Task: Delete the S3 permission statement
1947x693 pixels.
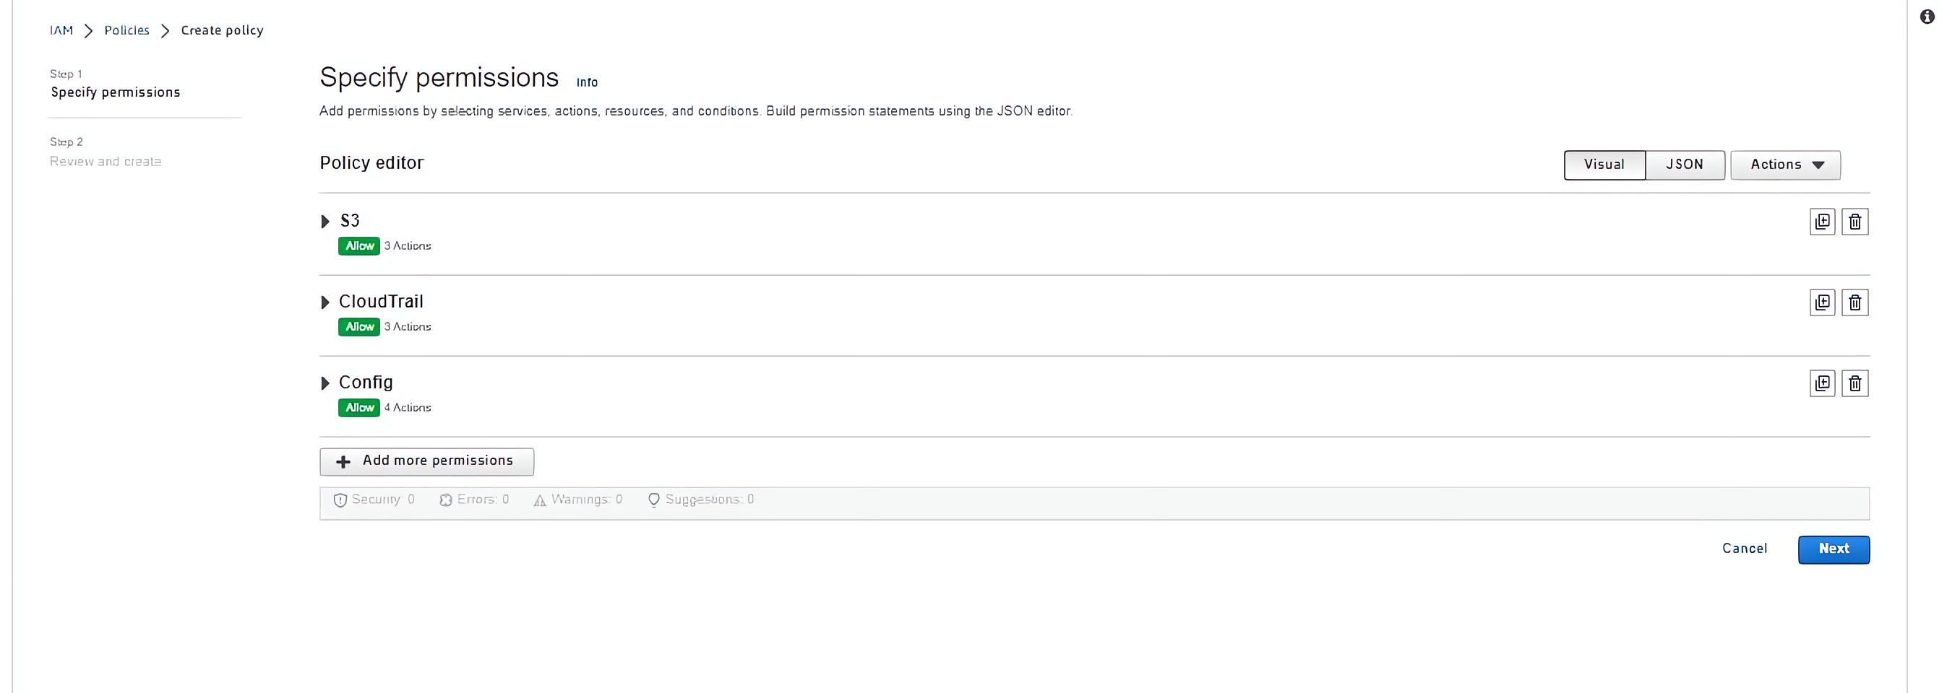Action: pyautogui.click(x=1854, y=221)
